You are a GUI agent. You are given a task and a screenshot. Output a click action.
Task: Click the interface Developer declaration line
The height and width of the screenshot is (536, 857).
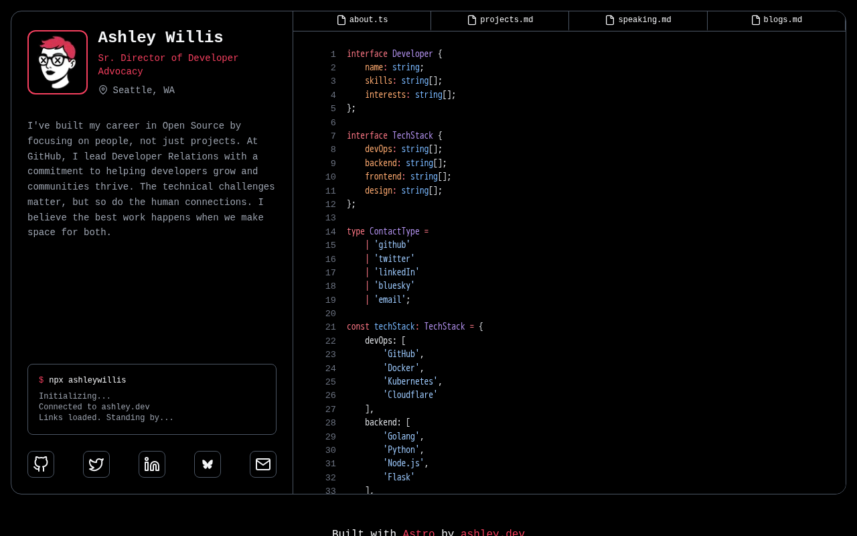(394, 54)
